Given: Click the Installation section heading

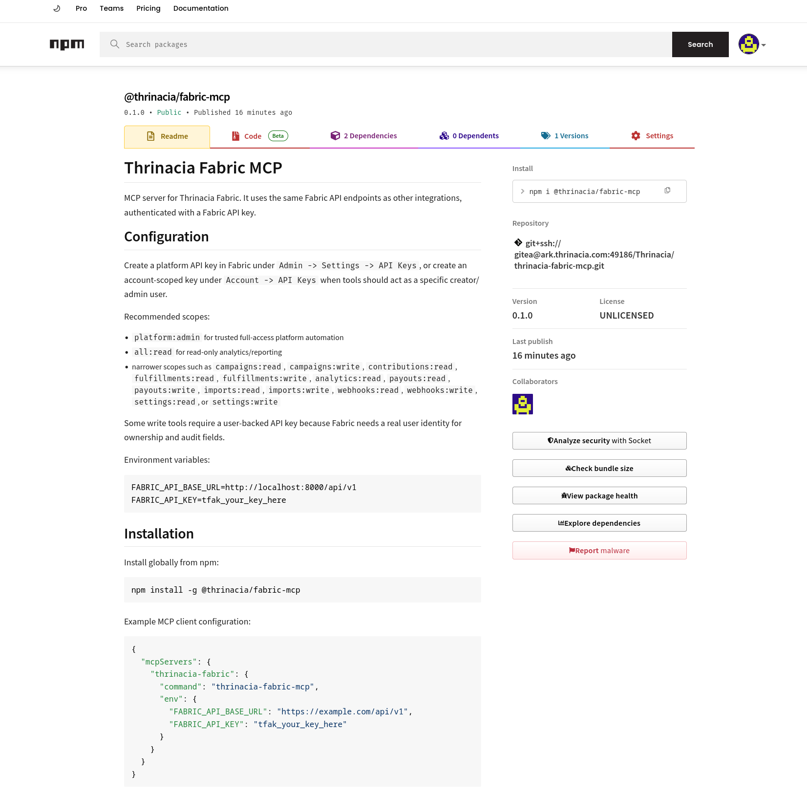Looking at the screenshot, I should tap(159, 534).
